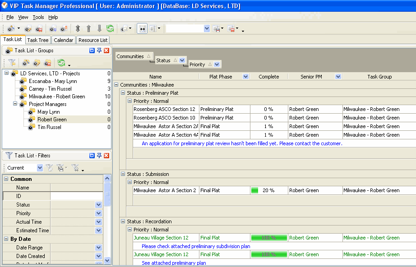The image size is (416, 267).
Task: Open the Plat Phase column filter dropdown
Action: pos(245,77)
